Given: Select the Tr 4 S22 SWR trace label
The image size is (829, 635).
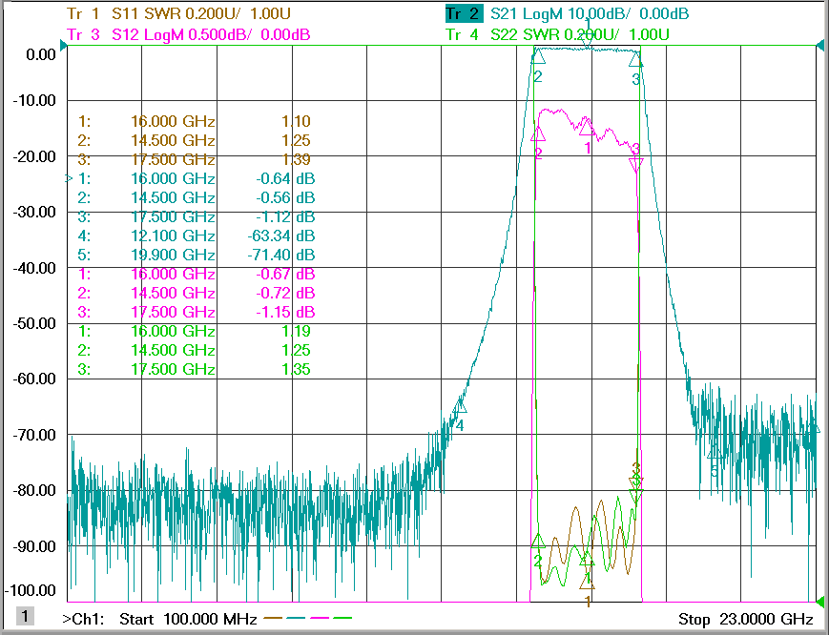Looking at the screenshot, I should pyautogui.click(x=557, y=35).
